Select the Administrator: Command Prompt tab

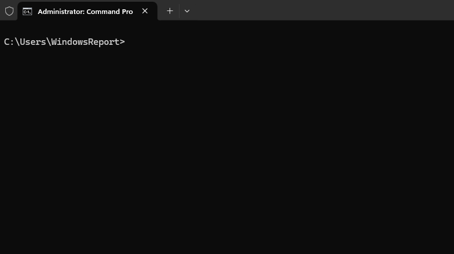87,11
